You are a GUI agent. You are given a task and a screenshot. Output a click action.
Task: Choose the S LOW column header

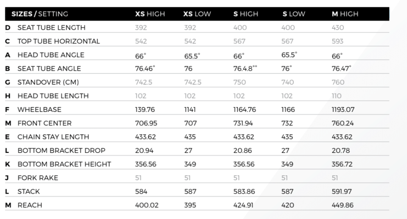[294, 14]
